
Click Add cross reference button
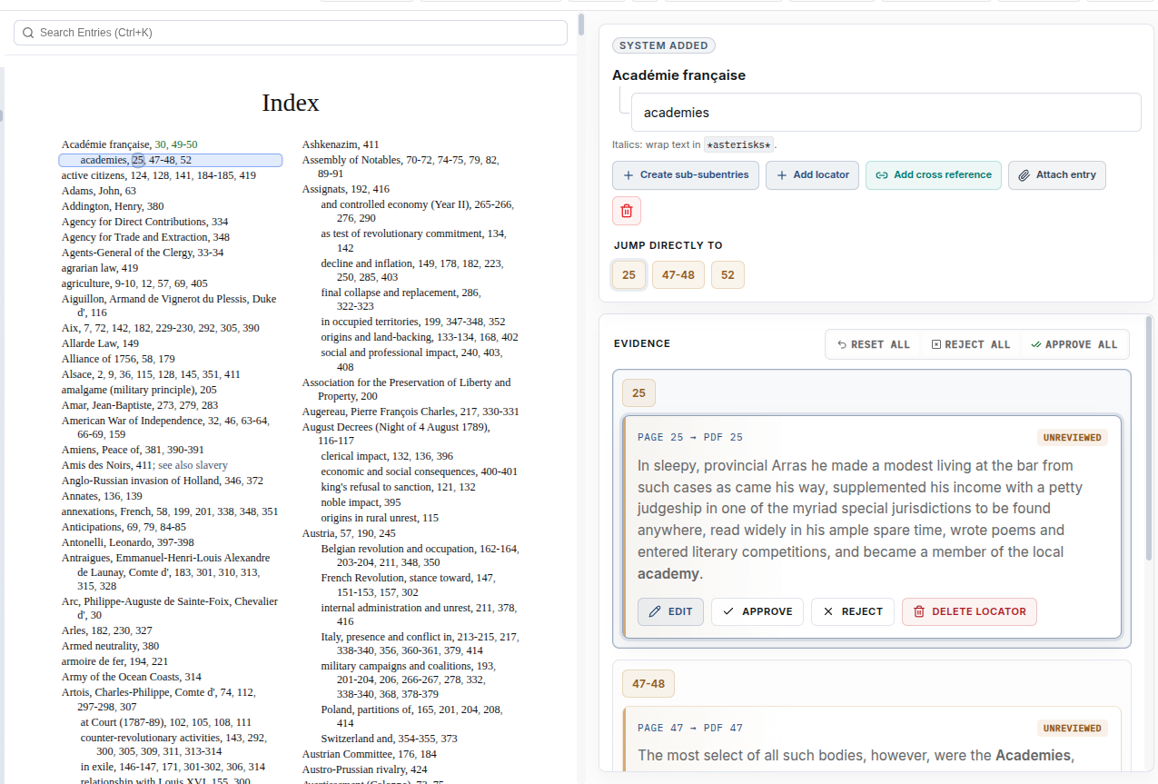(934, 175)
